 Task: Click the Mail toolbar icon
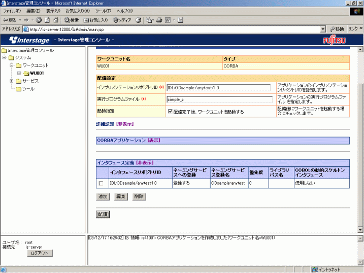click(x=149, y=20)
